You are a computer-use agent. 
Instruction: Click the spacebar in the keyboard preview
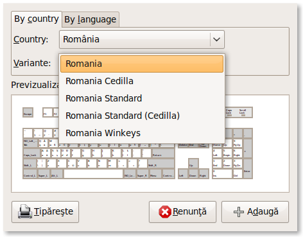tap(93, 174)
